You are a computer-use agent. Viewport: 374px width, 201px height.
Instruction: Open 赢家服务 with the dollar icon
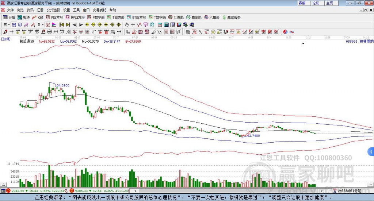click(231, 18)
